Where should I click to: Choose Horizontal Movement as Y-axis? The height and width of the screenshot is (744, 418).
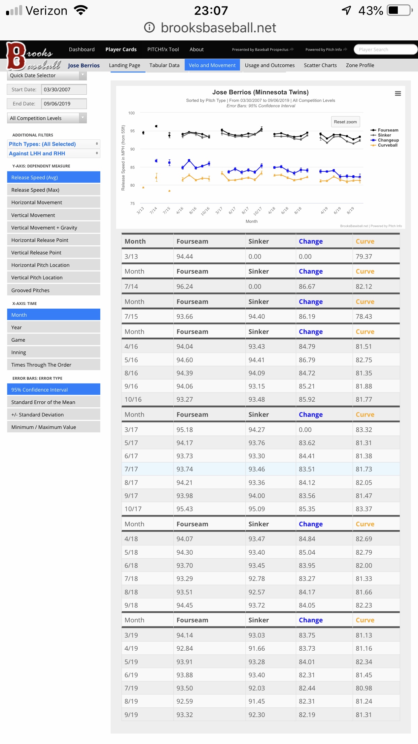pos(54,202)
